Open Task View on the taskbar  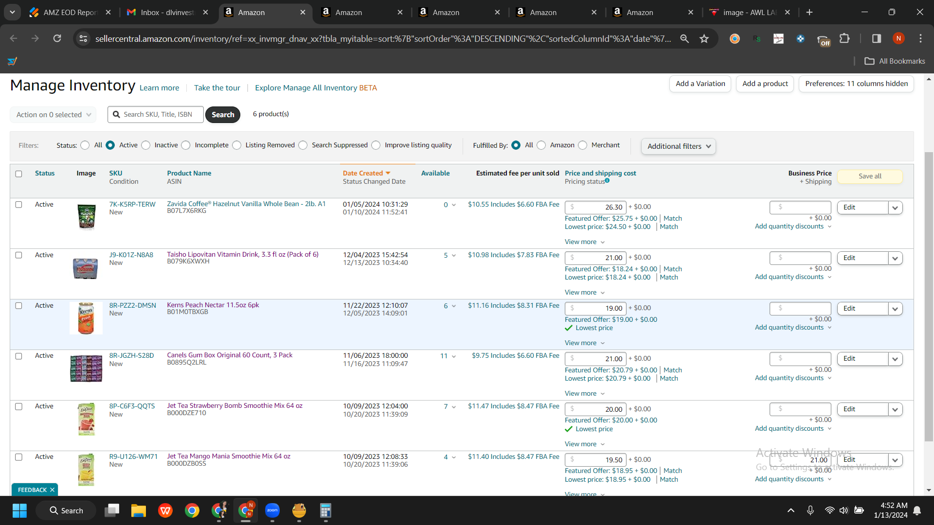click(112, 510)
